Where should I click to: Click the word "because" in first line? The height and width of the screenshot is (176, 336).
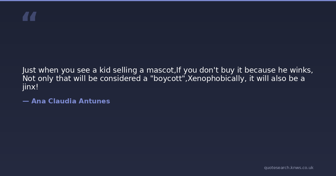click(261, 70)
